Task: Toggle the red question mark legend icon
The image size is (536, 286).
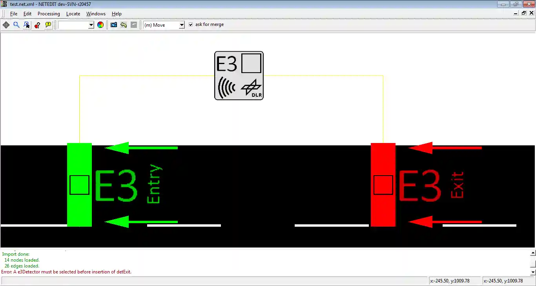Action: [37, 25]
